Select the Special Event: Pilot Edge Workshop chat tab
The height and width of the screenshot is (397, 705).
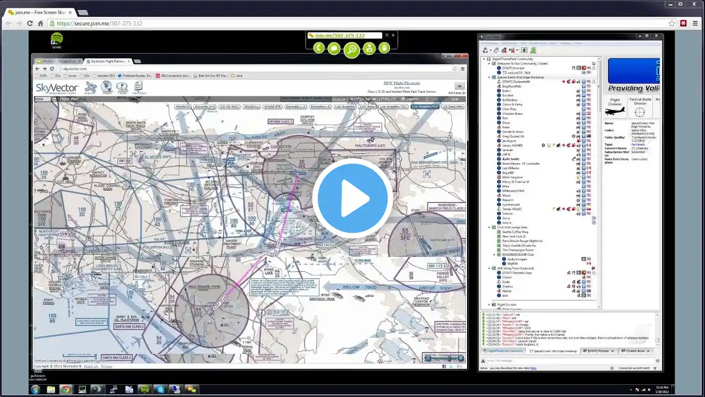552,351
